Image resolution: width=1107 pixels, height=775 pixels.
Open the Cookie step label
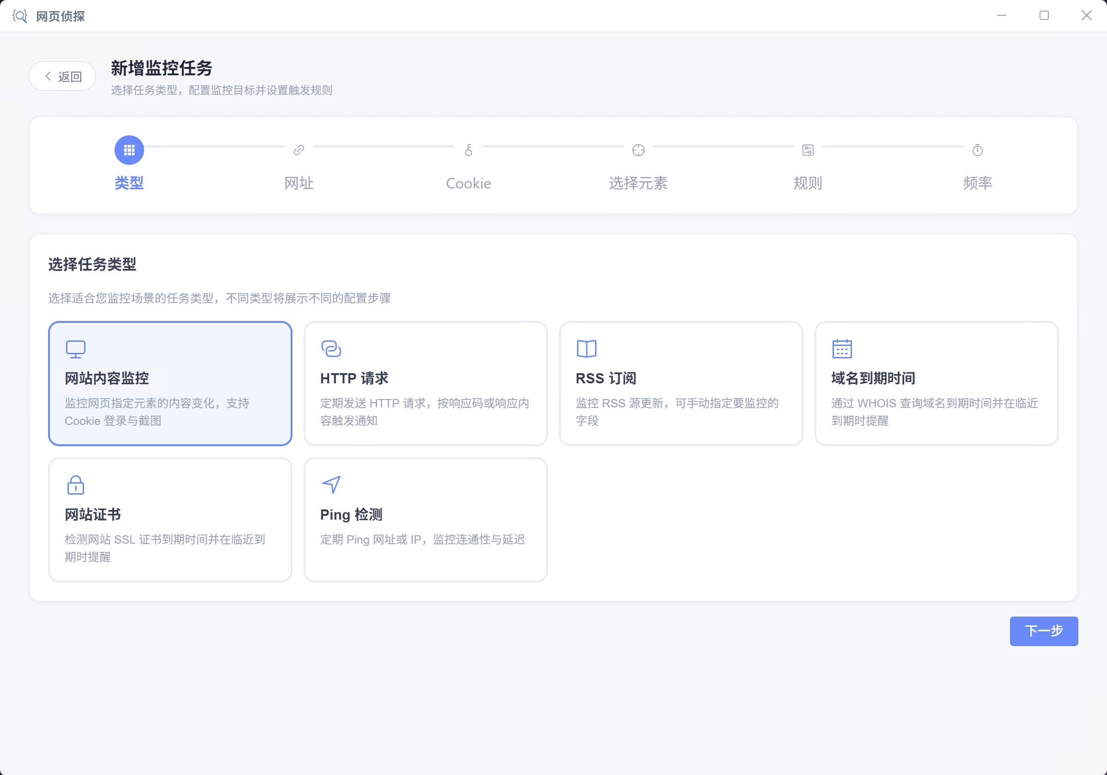click(468, 183)
